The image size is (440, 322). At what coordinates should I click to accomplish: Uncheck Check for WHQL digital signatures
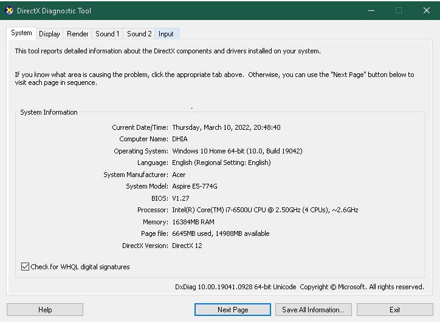26,267
